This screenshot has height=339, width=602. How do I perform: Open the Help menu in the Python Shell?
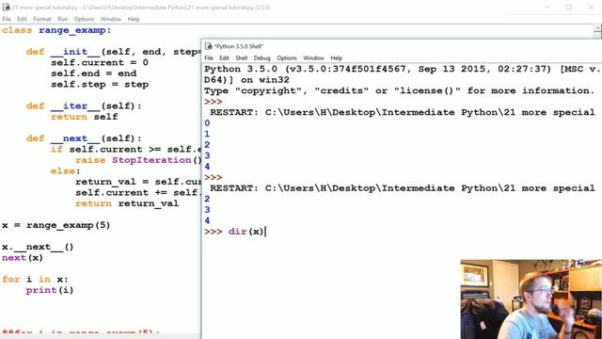(337, 58)
